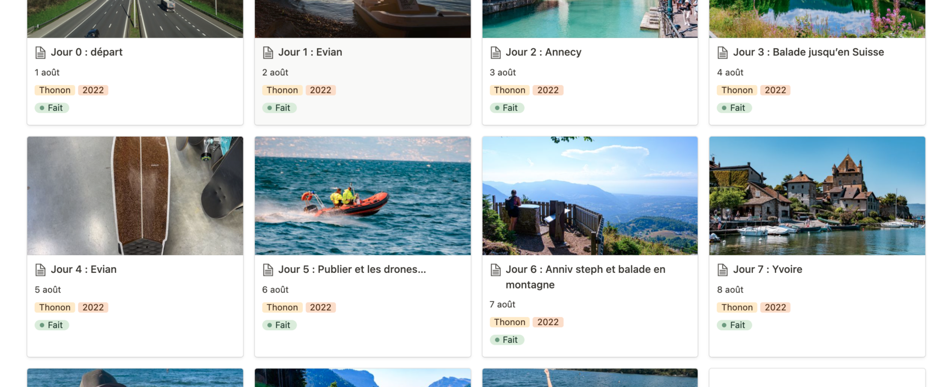Select the Thonon tag on Jour 1 card
The width and height of the screenshot is (940, 387).
click(x=282, y=90)
